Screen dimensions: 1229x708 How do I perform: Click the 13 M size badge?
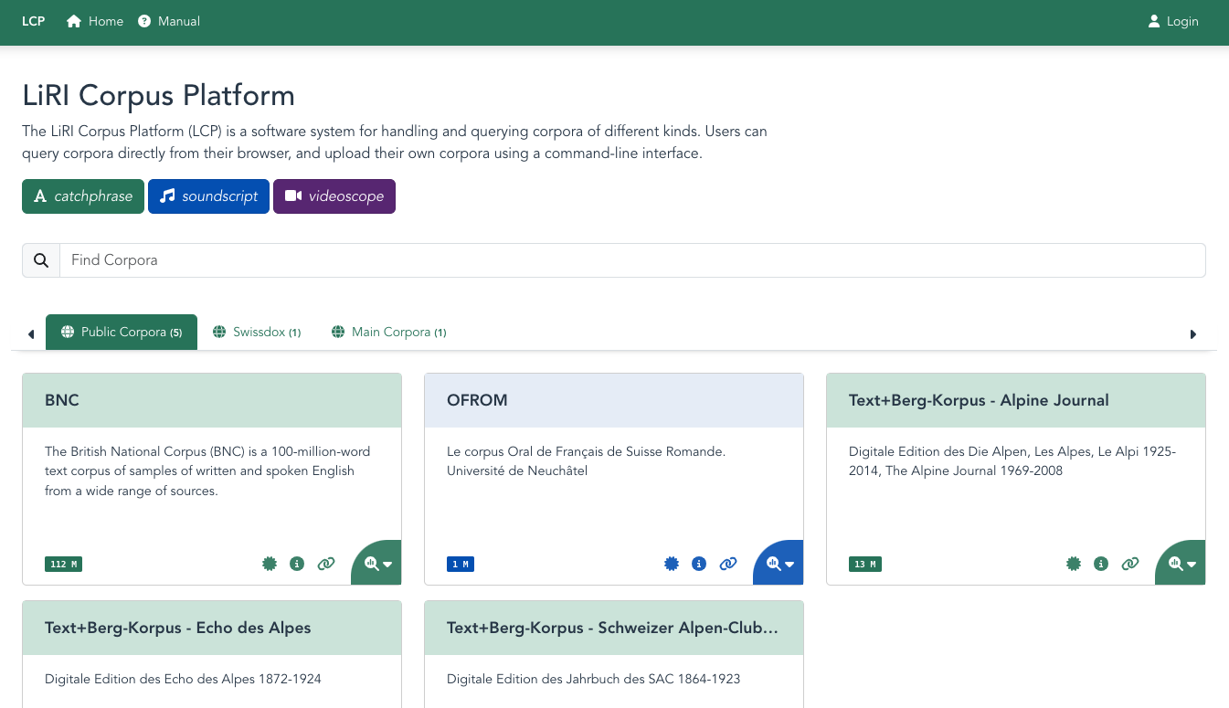(865, 565)
